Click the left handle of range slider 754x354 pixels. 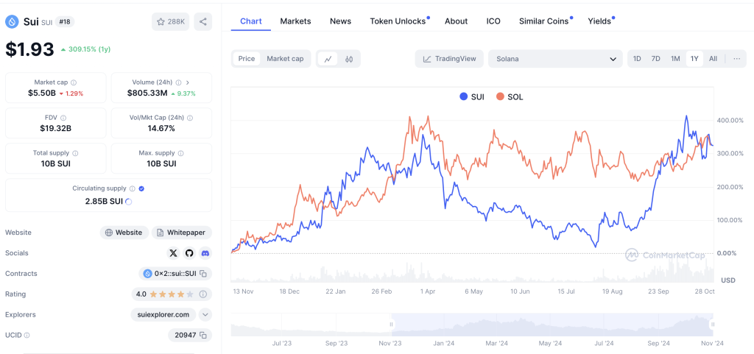[x=392, y=325]
